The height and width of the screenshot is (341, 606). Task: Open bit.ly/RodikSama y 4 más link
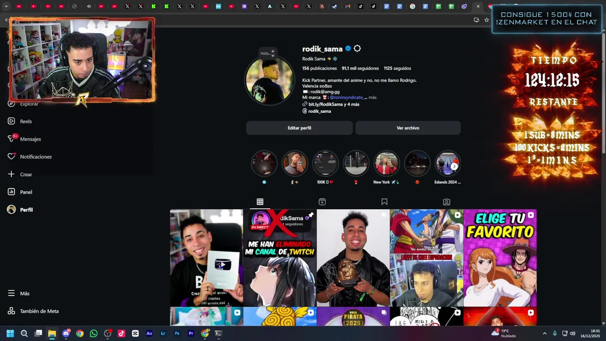pos(334,104)
